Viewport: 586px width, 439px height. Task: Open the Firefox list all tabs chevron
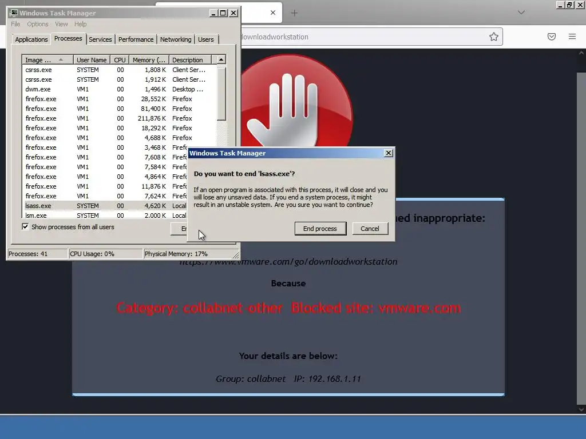(x=521, y=13)
